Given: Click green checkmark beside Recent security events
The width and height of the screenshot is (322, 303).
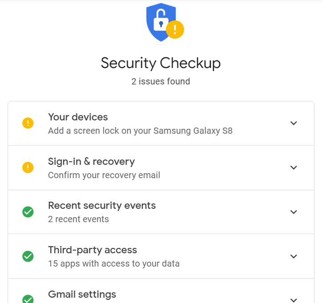Looking at the screenshot, I should (28, 212).
